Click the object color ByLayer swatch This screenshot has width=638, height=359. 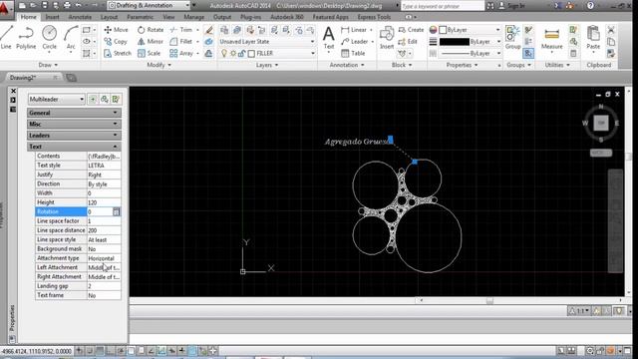(443, 30)
